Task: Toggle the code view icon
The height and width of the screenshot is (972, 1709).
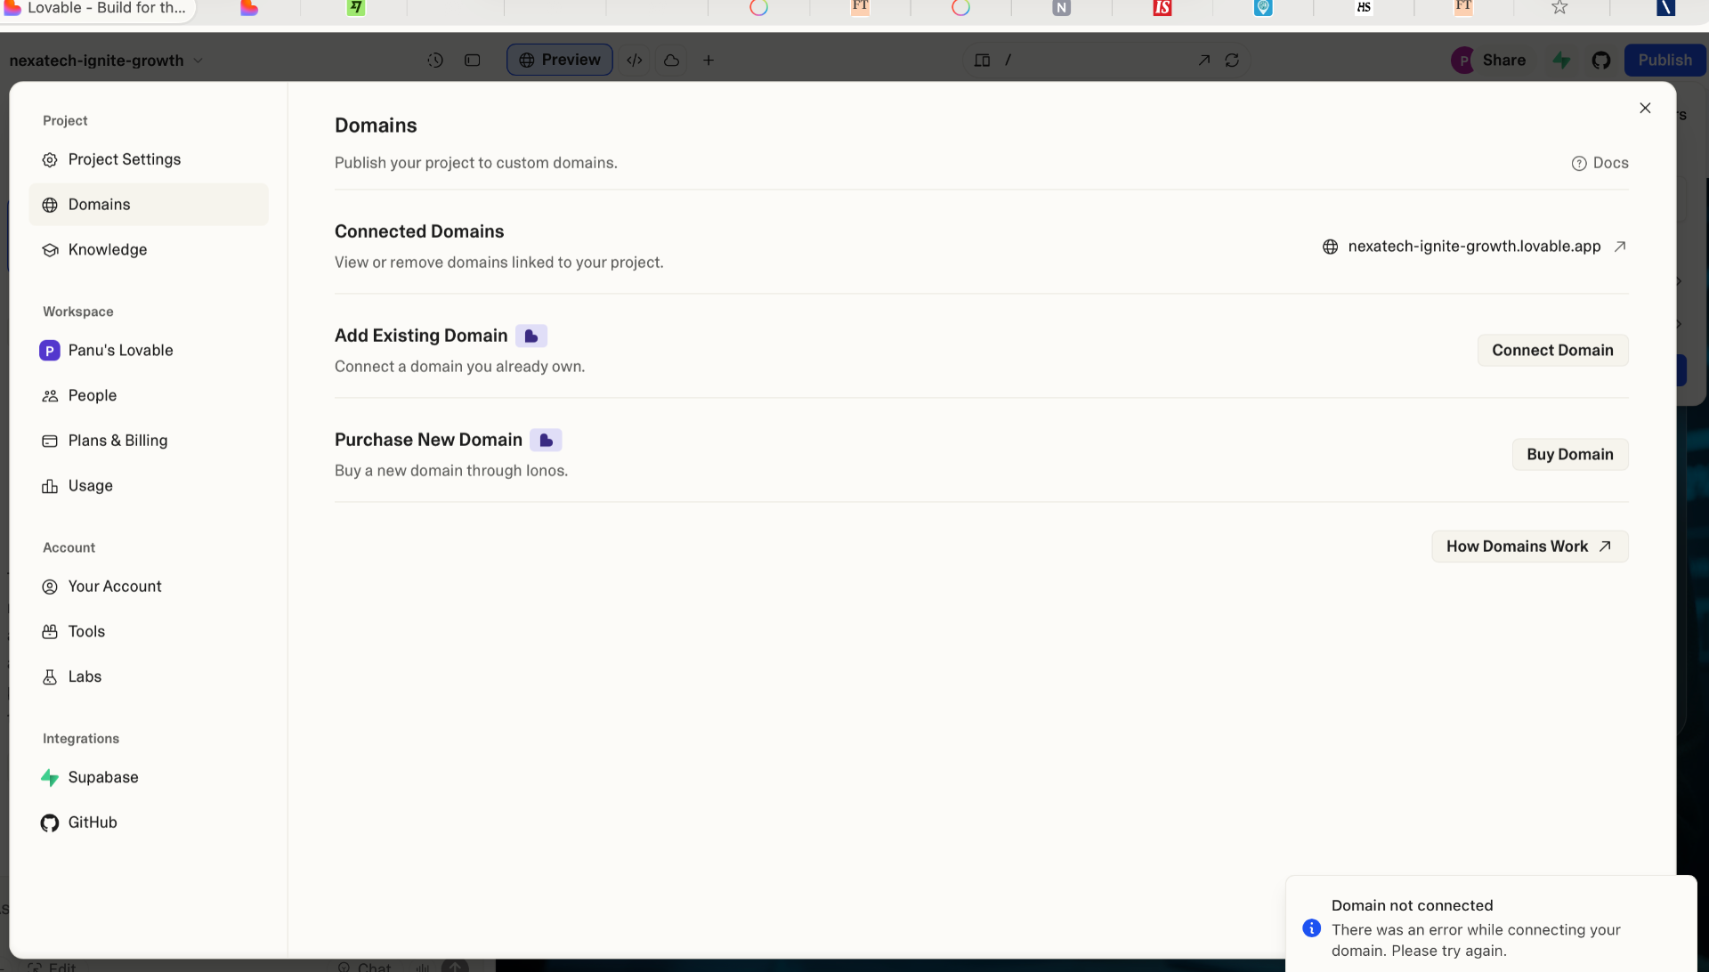Action: point(635,61)
